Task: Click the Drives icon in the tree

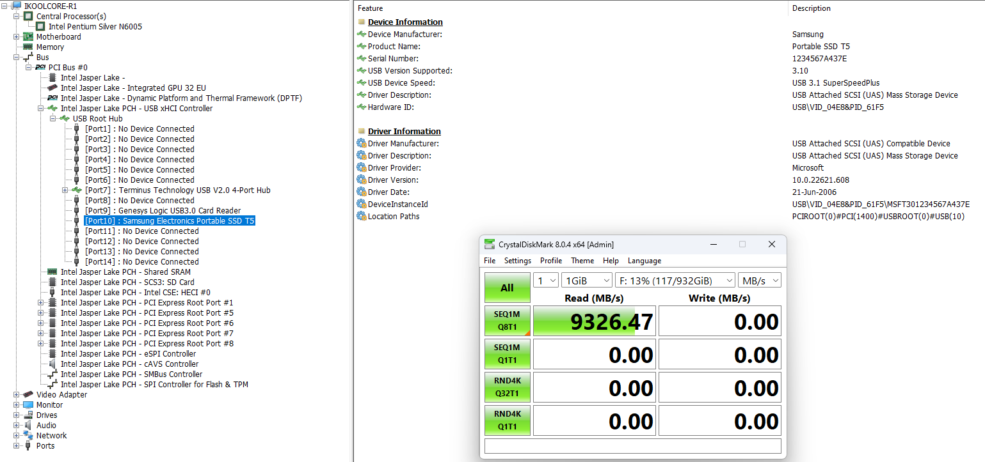Action: tap(28, 415)
